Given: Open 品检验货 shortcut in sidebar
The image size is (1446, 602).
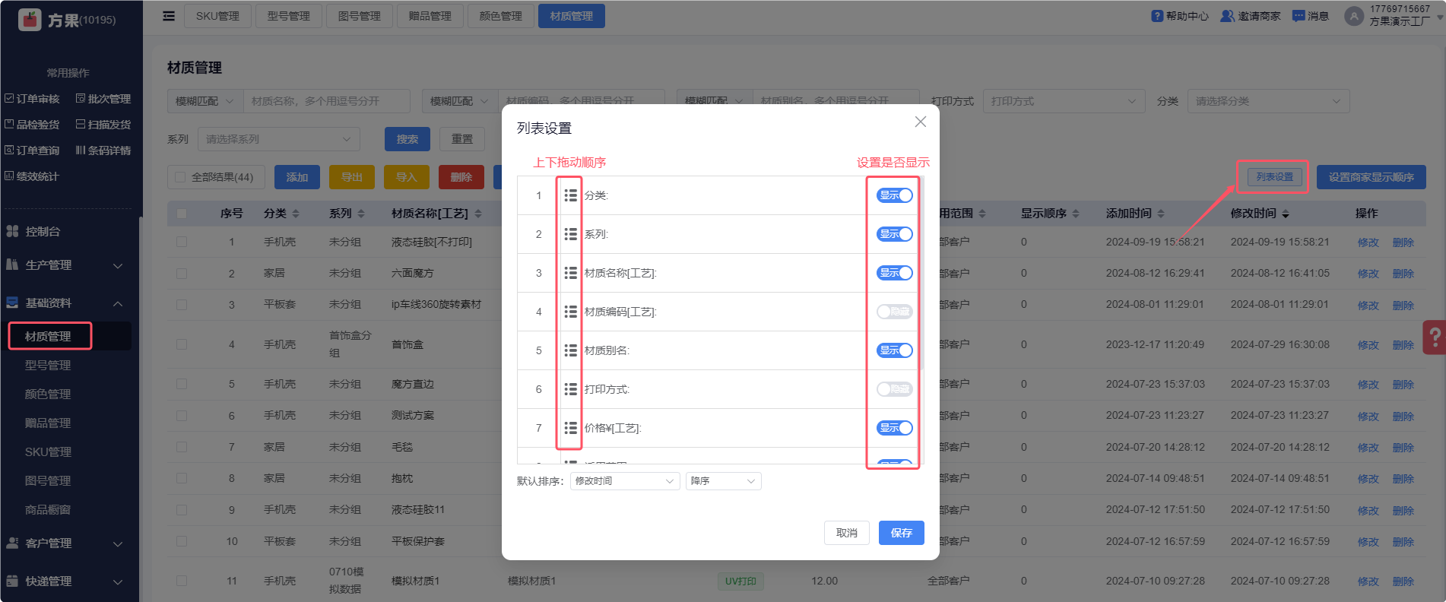Looking at the screenshot, I should tap(32, 125).
